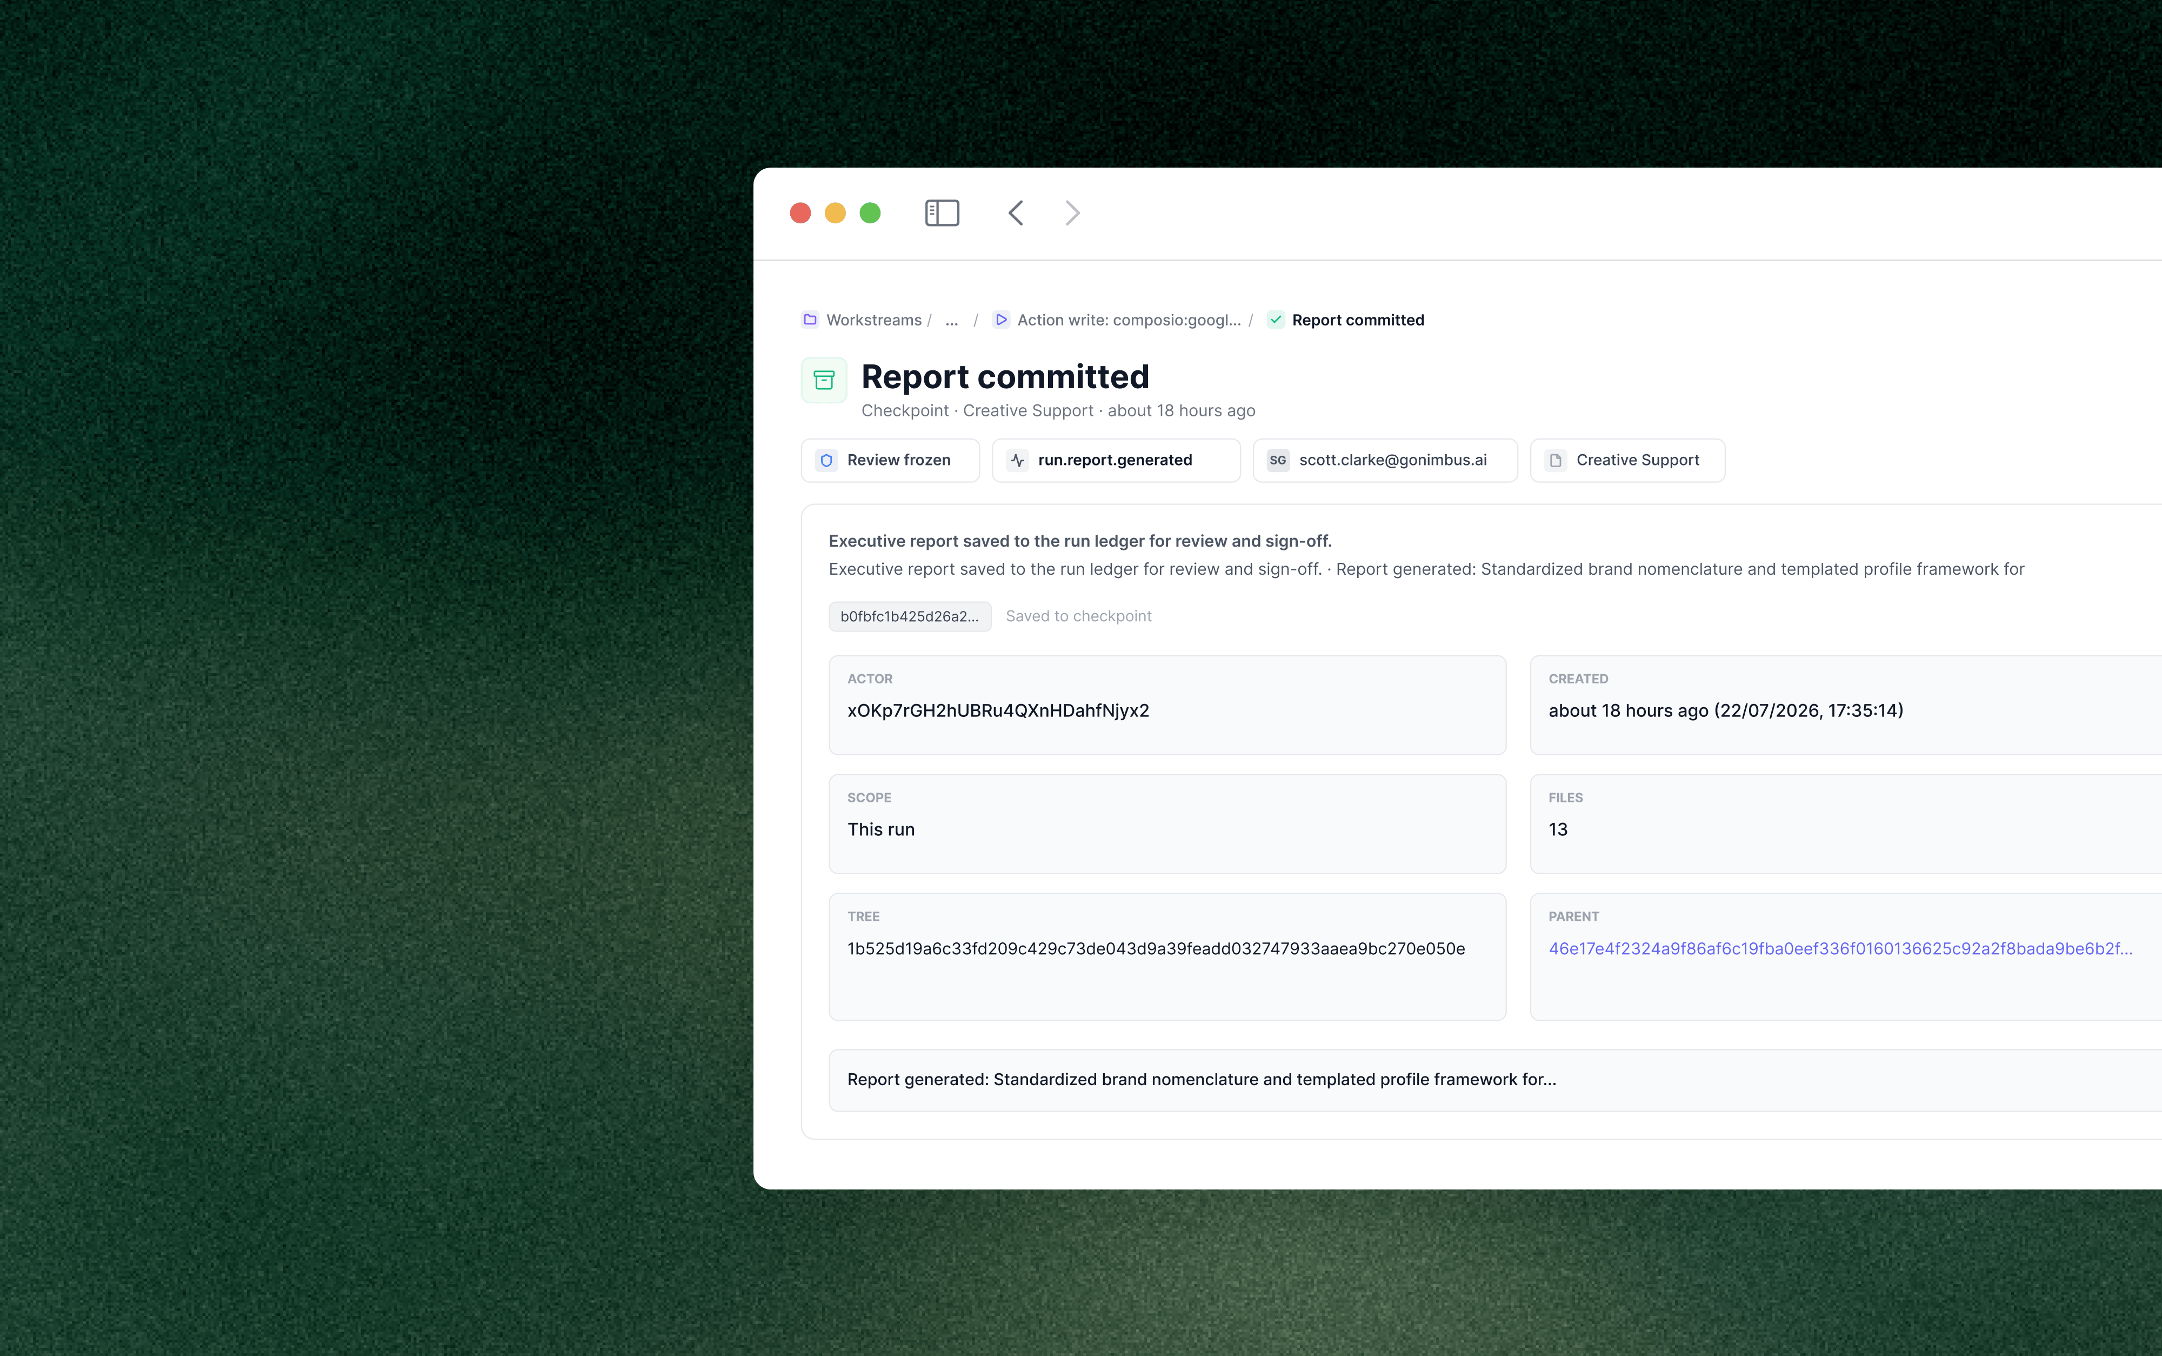The height and width of the screenshot is (1356, 2162).
Task: Click the PARENT field label
Action: tap(1573, 916)
